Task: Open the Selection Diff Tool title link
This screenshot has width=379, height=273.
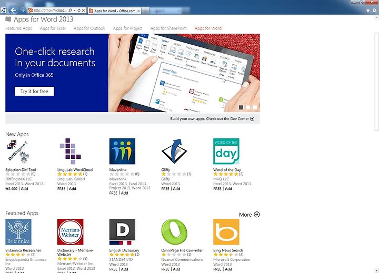Action: pyautogui.click(x=21, y=170)
